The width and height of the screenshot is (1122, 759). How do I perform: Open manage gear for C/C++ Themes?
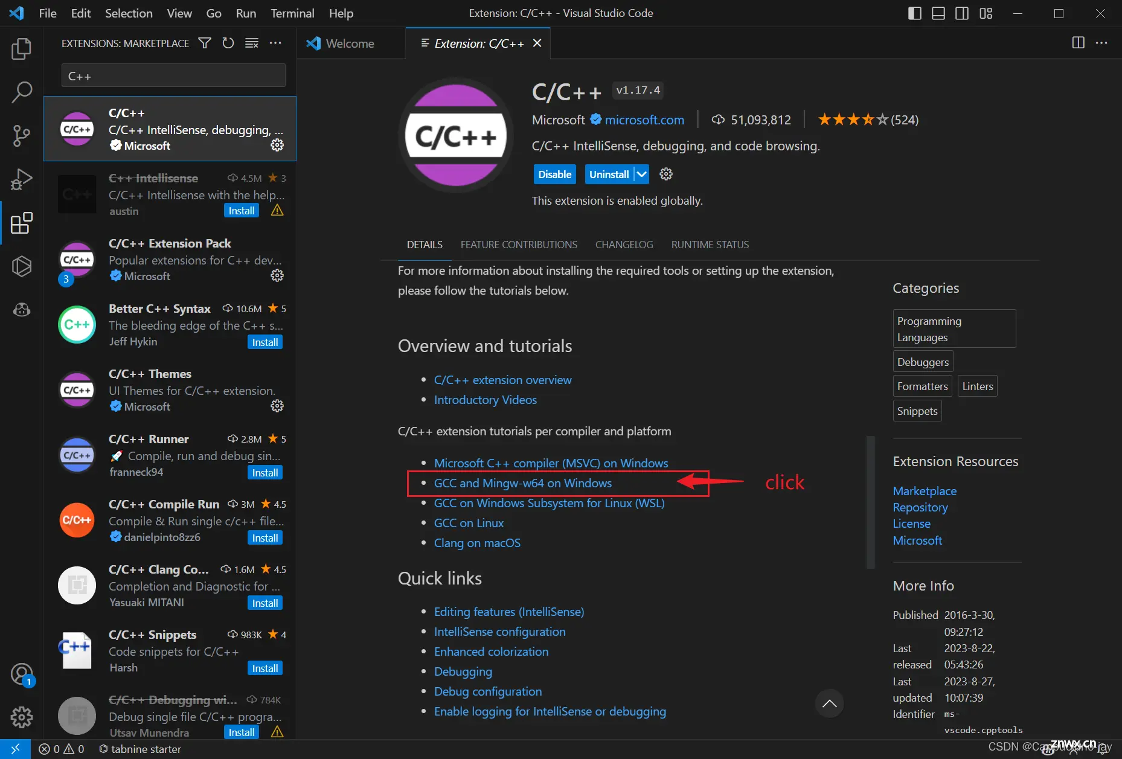click(277, 406)
